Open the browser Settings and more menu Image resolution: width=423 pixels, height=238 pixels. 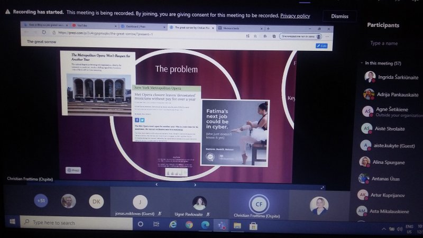coord(327,36)
